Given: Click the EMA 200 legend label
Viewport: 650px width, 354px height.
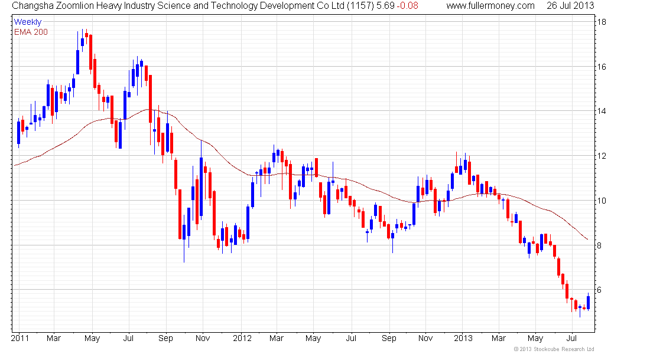Looking at the screenshot, I should (31, 32).
